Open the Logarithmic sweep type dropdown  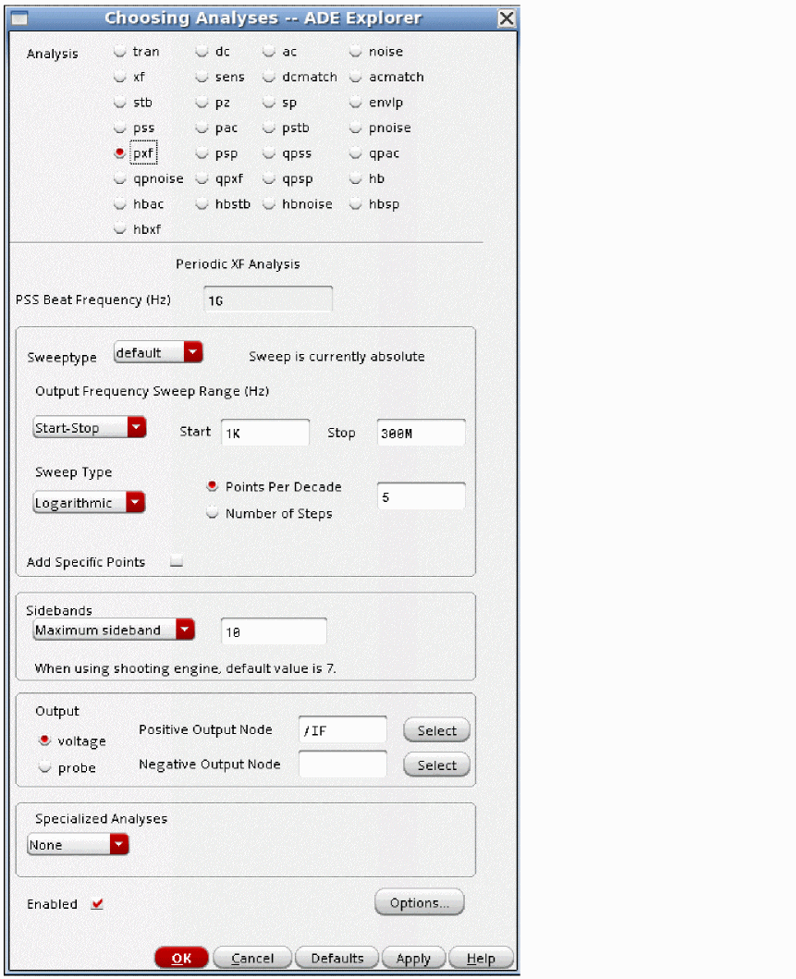(89, 503)
